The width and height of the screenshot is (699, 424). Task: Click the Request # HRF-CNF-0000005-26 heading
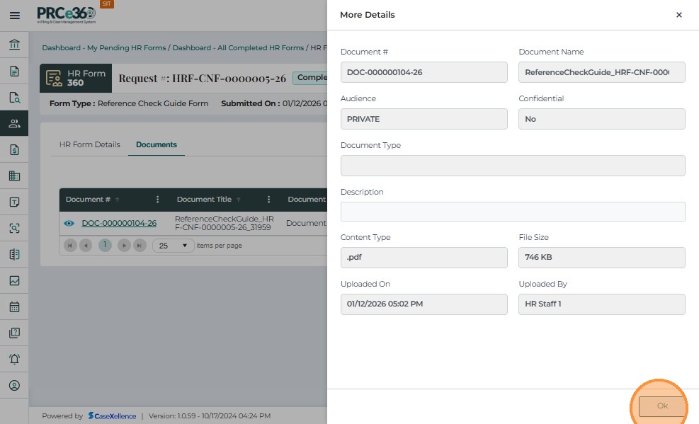(x=203, y=79)
